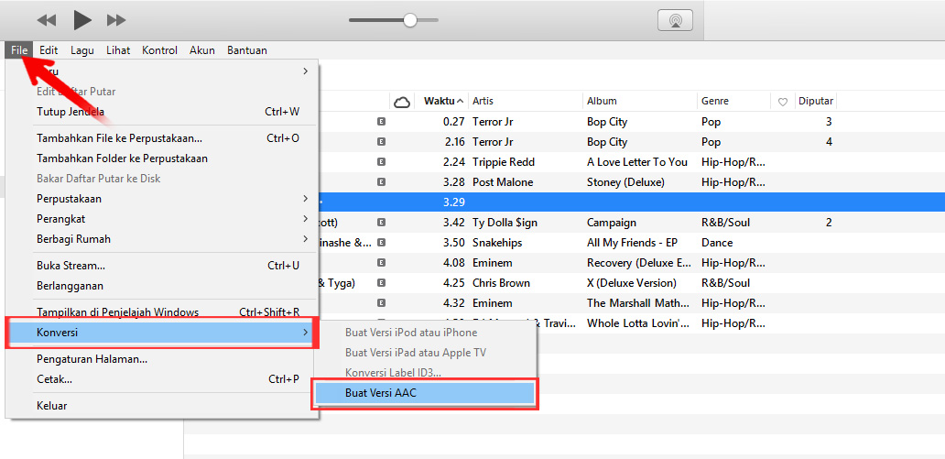945x459 pixels.
Task: Open the Bantuan menu
Action: coord(247,50)
